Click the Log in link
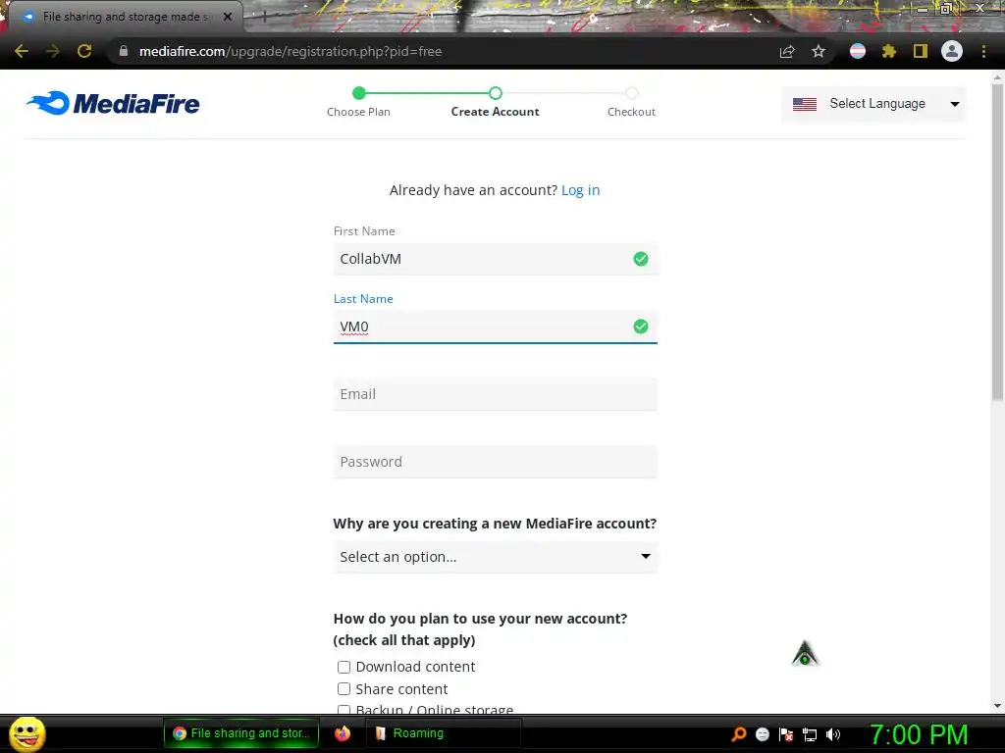The image size is (1005, 753). [581, 190]
